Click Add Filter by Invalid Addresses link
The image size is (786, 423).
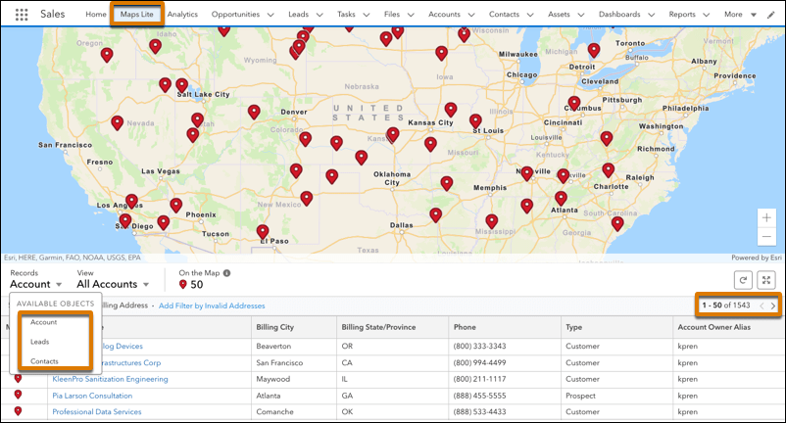[212, 305]
